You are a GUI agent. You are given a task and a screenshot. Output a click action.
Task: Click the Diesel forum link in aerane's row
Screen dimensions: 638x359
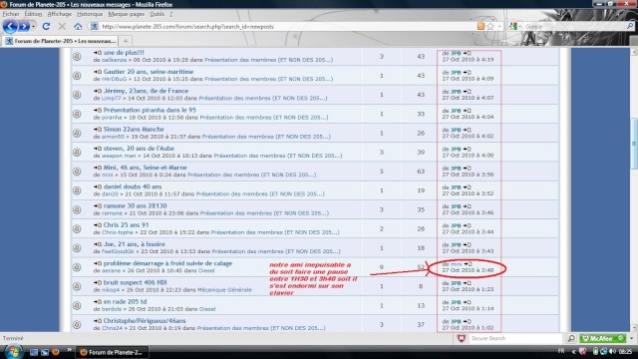(x=206, y=270)
